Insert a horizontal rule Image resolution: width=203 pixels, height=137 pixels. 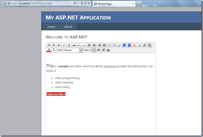tap(108, 50)
